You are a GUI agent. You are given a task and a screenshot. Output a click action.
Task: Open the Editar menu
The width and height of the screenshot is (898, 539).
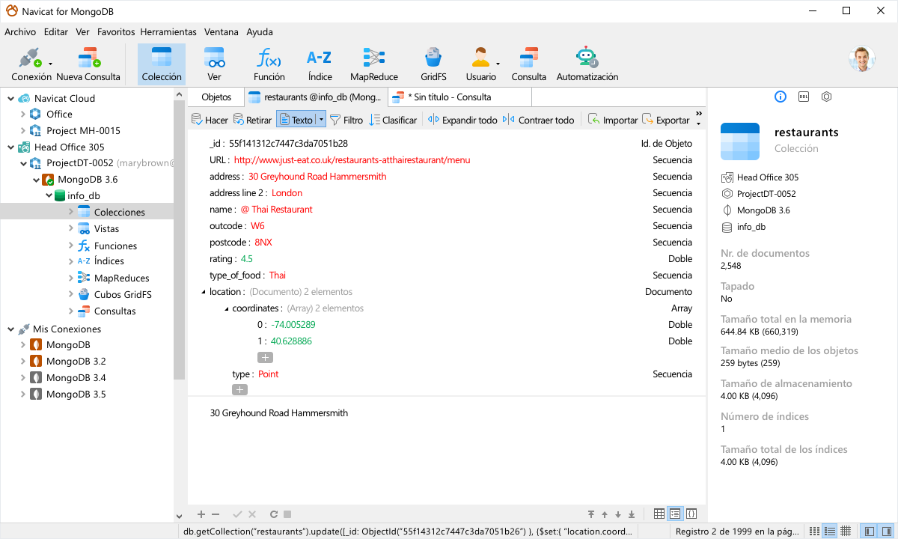click(x=56, y=32)
